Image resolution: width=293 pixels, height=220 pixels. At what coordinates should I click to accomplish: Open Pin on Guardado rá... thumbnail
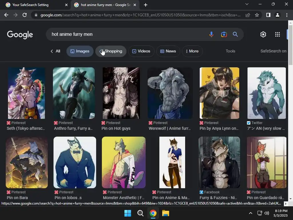(x=267, y=162)
